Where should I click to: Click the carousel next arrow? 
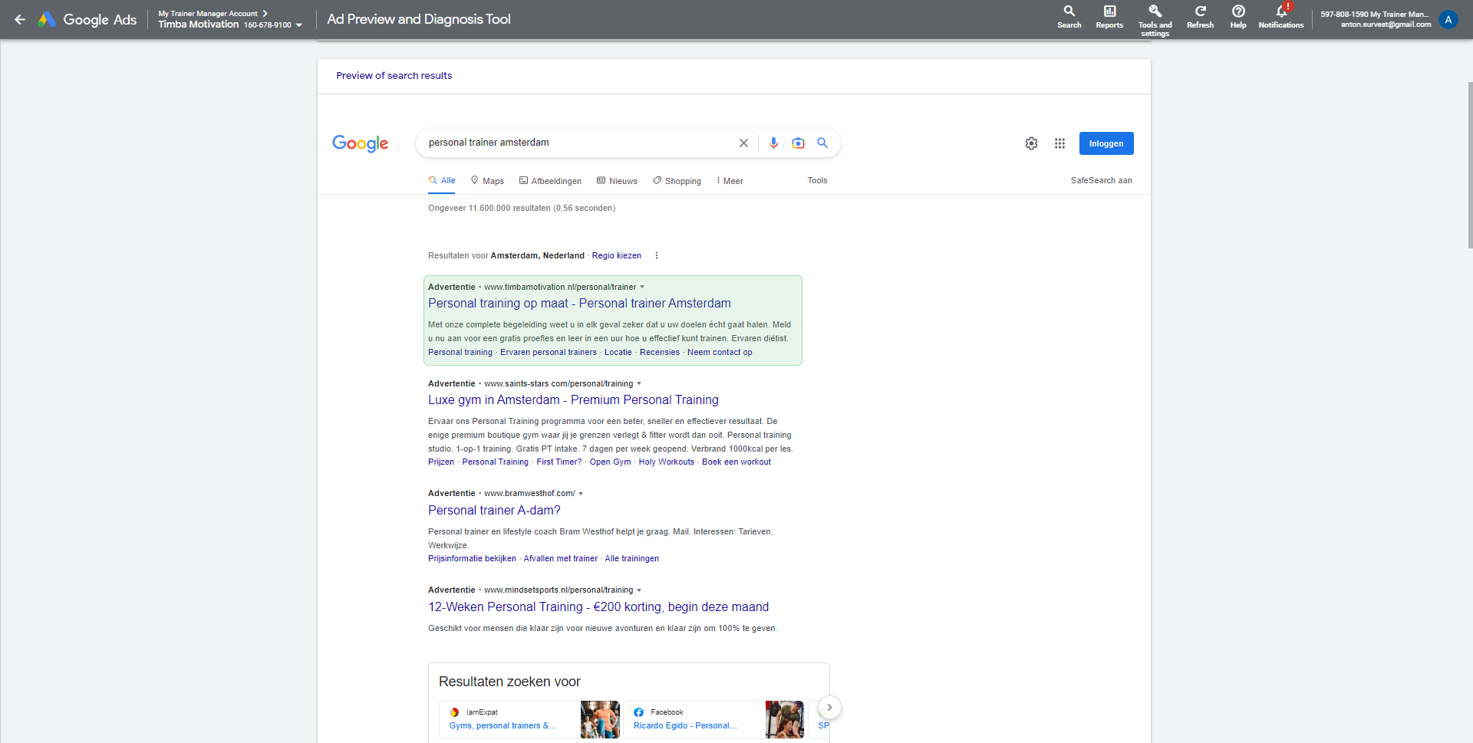click(829, 707)
